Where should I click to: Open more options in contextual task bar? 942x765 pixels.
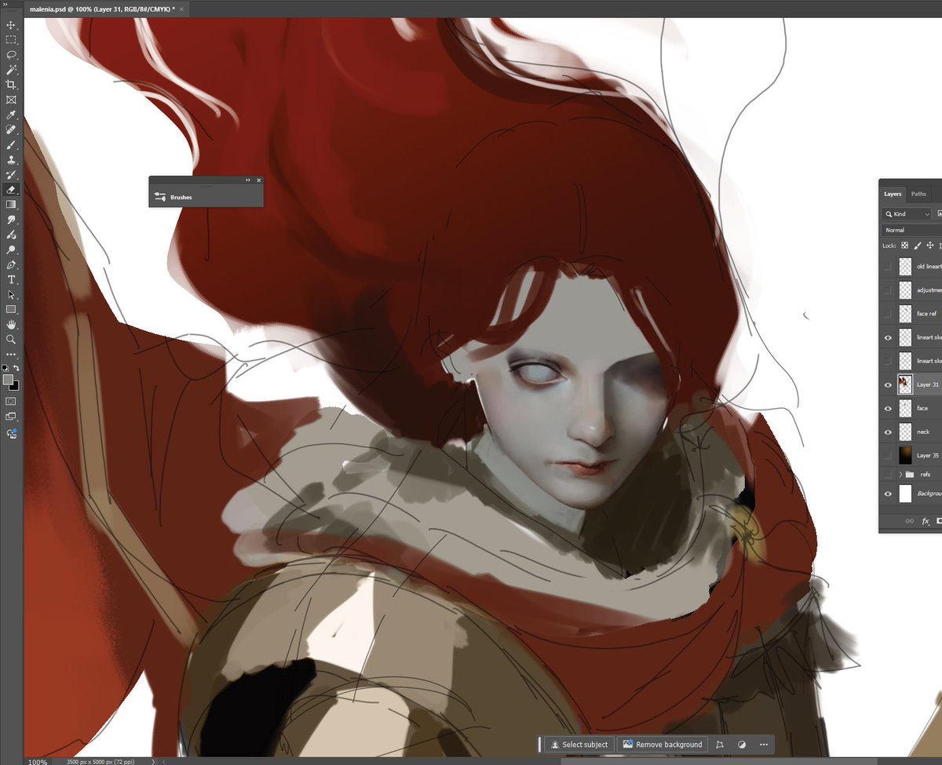point(763,745)
